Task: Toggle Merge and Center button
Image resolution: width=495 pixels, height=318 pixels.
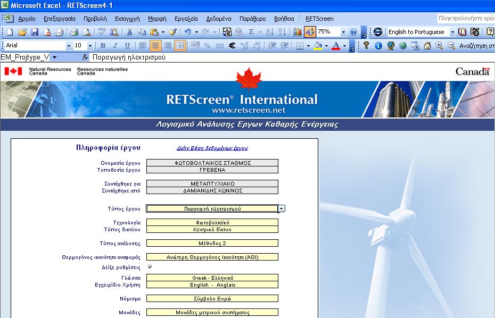Action: pyautogui.click(x=180, y=46)
